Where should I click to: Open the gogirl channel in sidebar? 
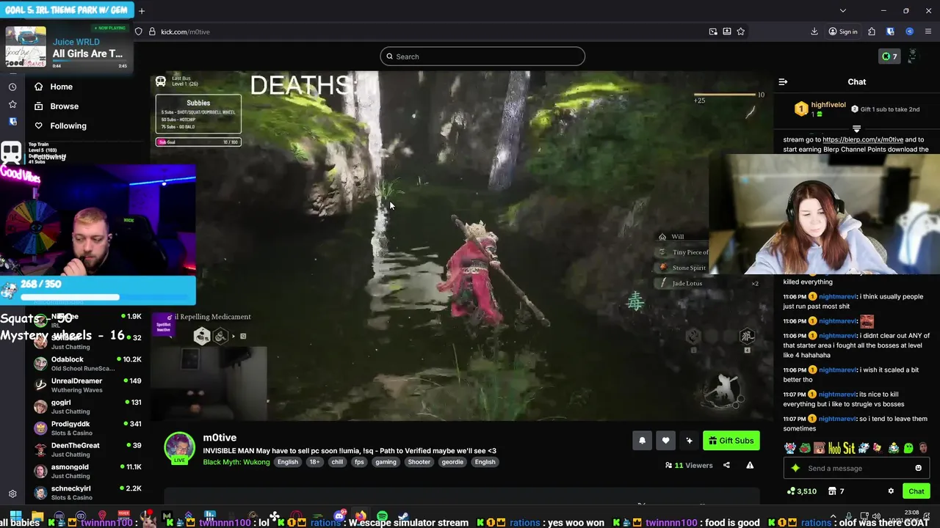point(87,406)
